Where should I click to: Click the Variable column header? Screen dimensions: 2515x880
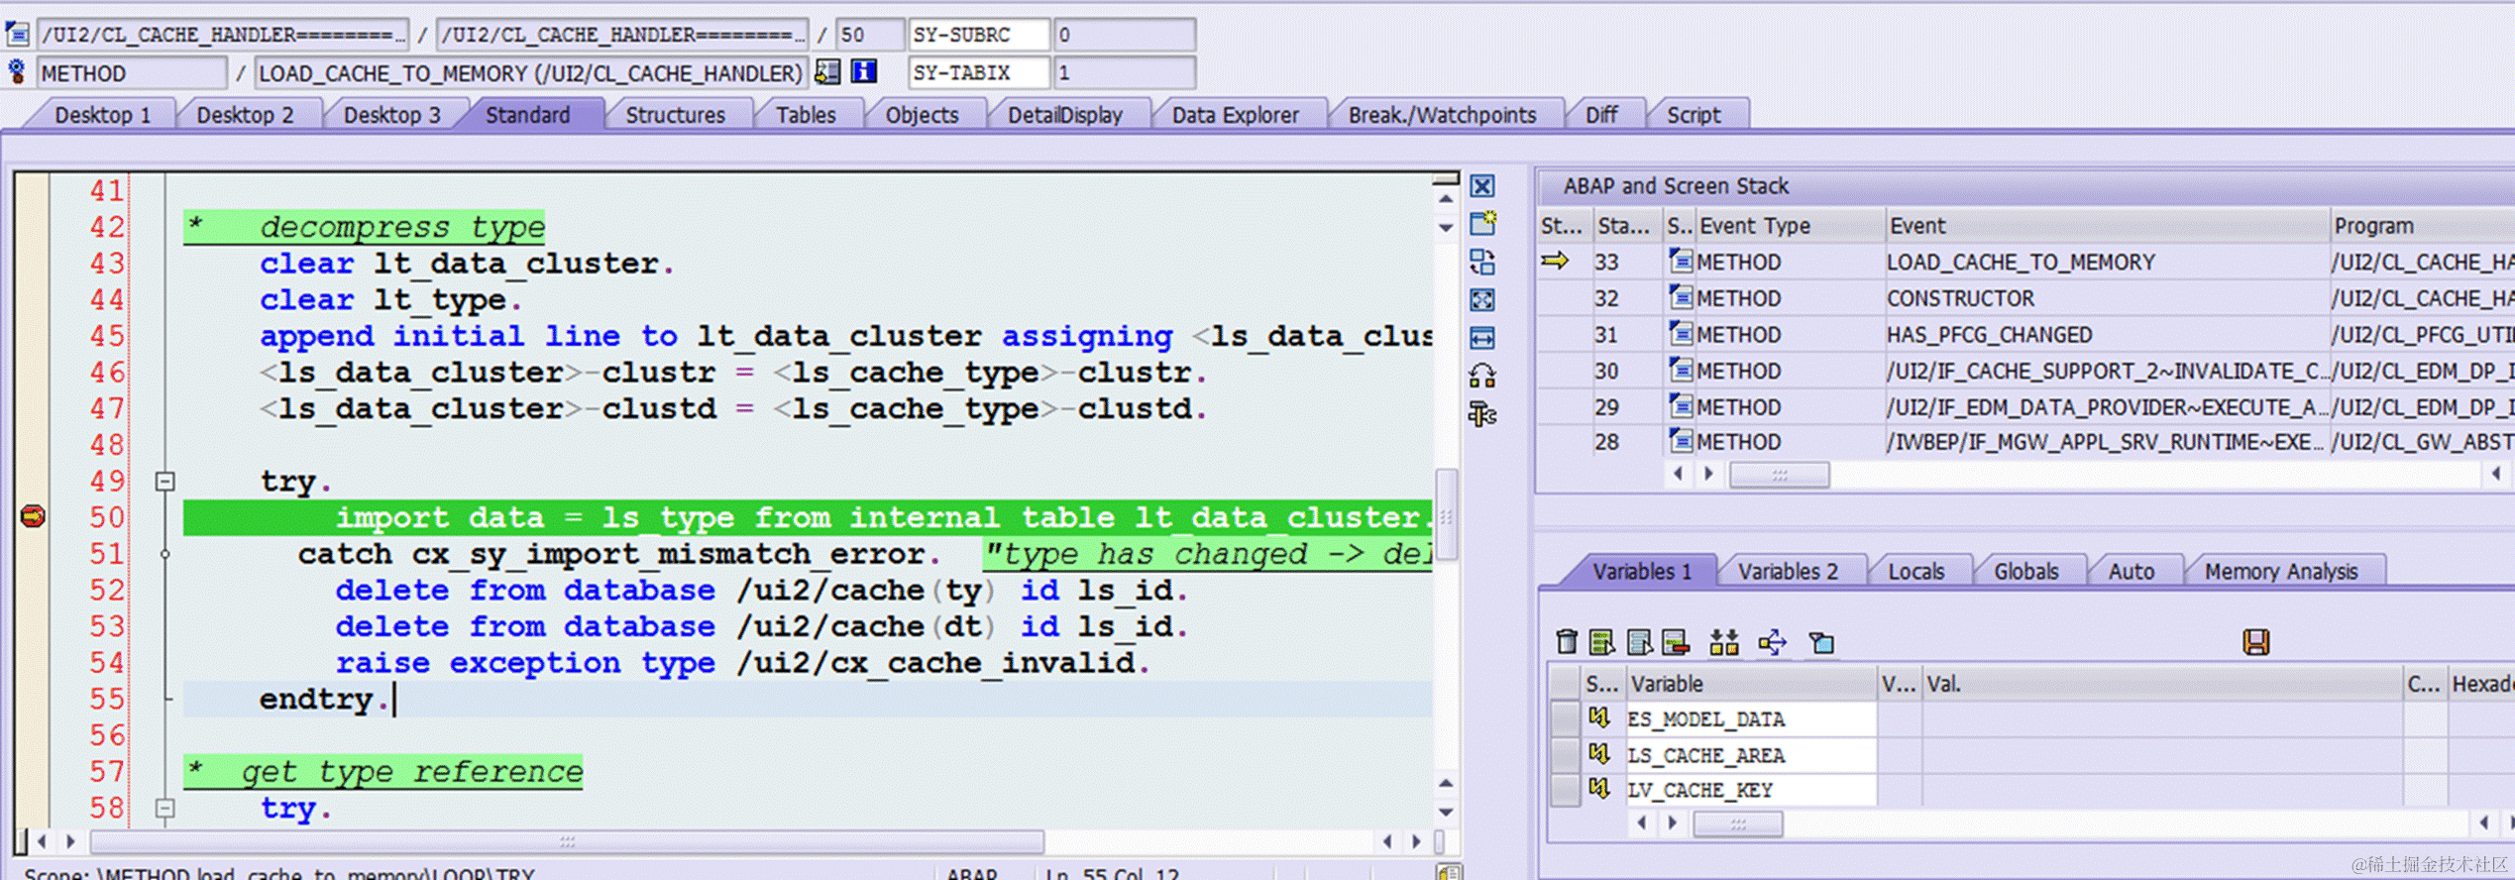pyautogui.click(x=1751, y=684)
